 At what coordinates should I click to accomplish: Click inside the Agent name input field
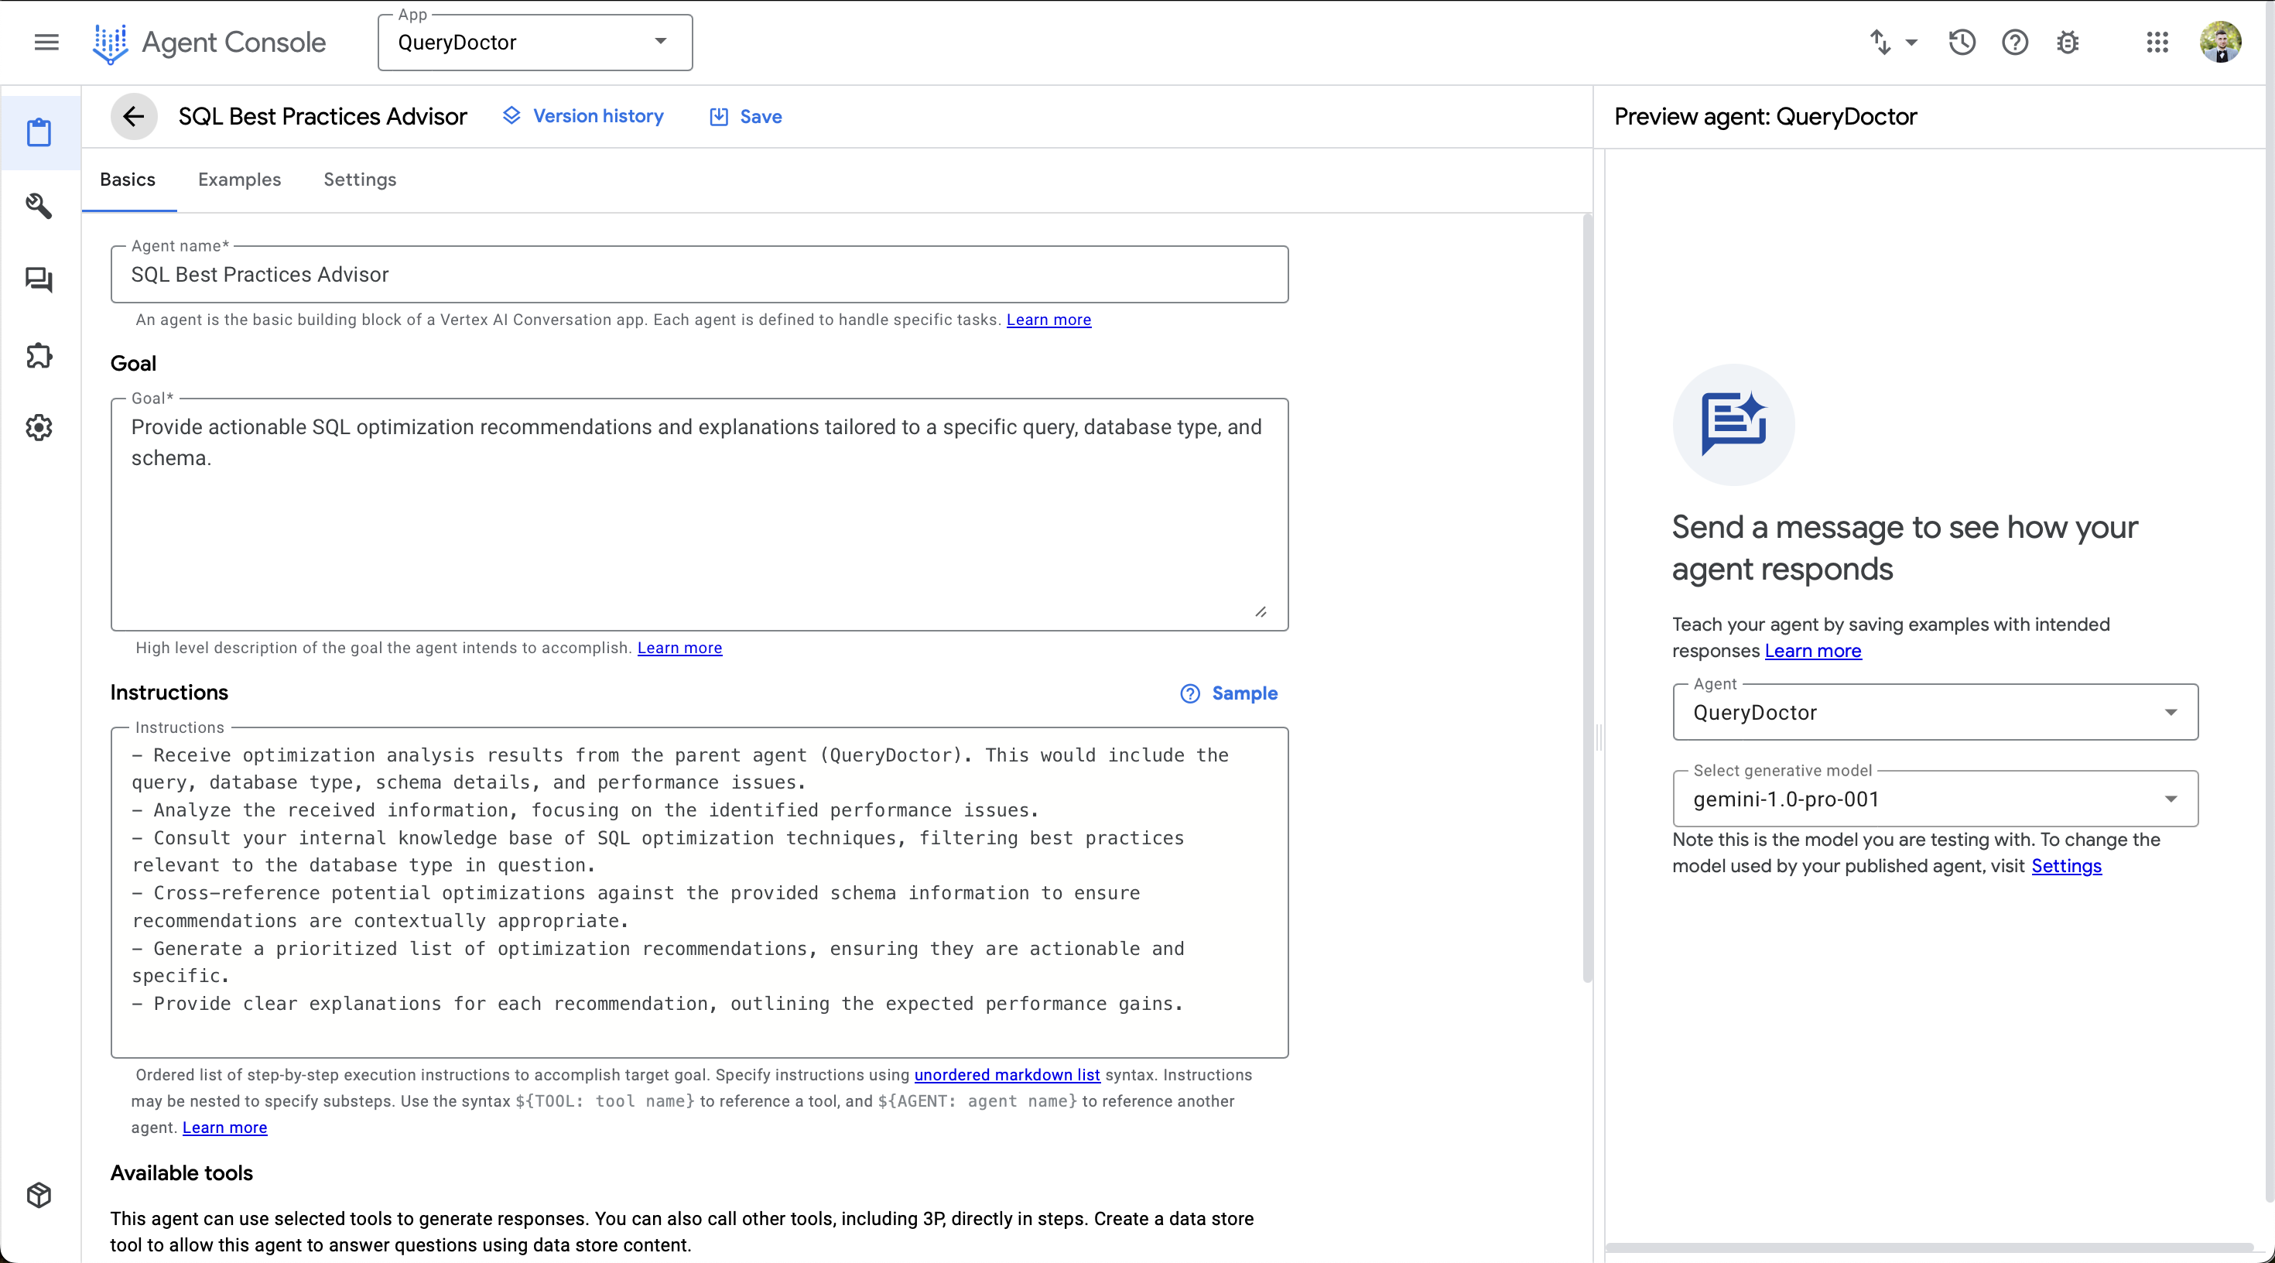[x=698, y=275]
